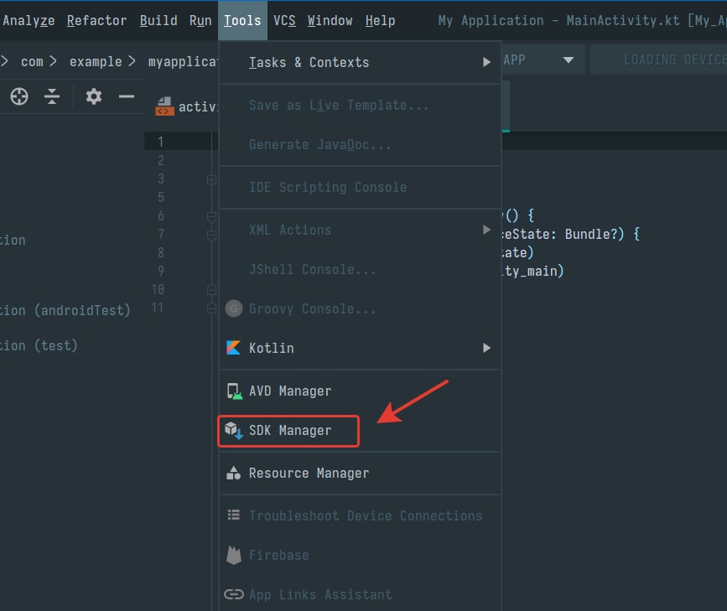This screenshot has width=727, height=611.
Task: Open the Window menu
Action: tap(330, 21)
